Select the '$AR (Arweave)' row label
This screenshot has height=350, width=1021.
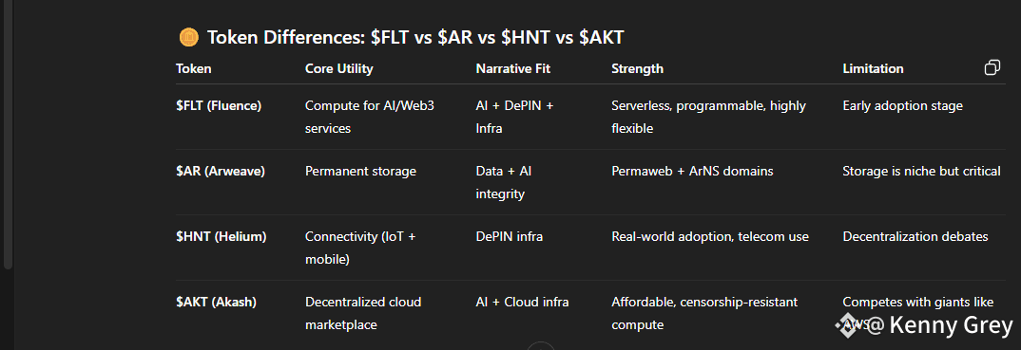tap(221, 172)
